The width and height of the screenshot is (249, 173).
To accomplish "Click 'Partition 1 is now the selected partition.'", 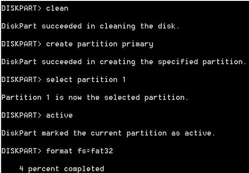I will pos(95,98).
